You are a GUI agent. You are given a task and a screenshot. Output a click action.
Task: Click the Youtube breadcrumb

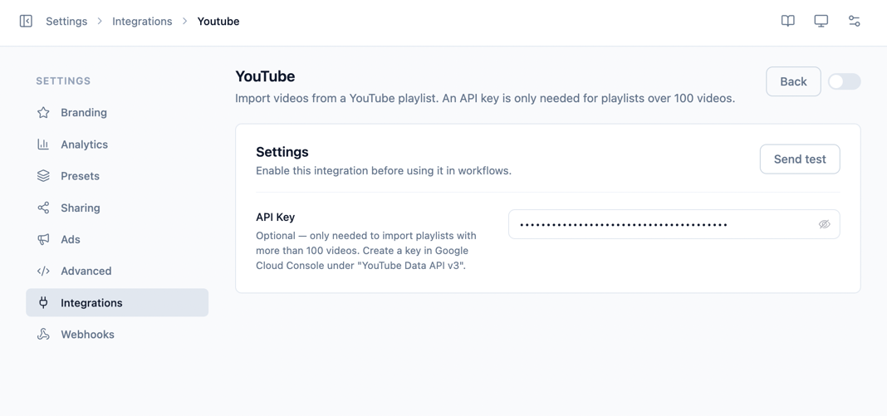pyautogui.click(x=218, y=21)
